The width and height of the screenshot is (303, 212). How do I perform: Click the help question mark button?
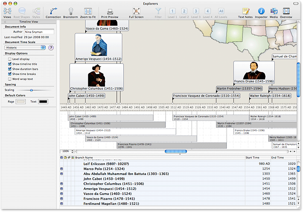coord(51,48)
